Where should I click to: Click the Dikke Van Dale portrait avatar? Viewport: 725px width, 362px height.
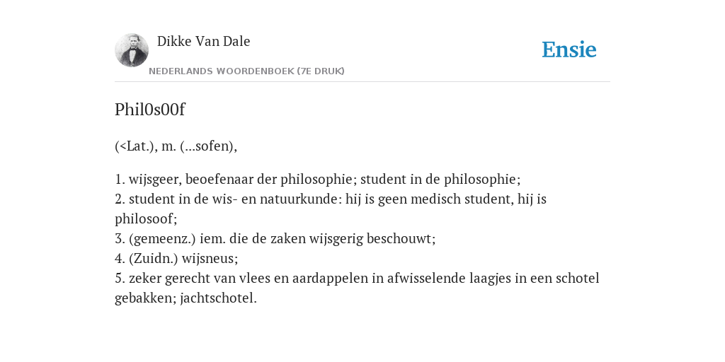132,50
